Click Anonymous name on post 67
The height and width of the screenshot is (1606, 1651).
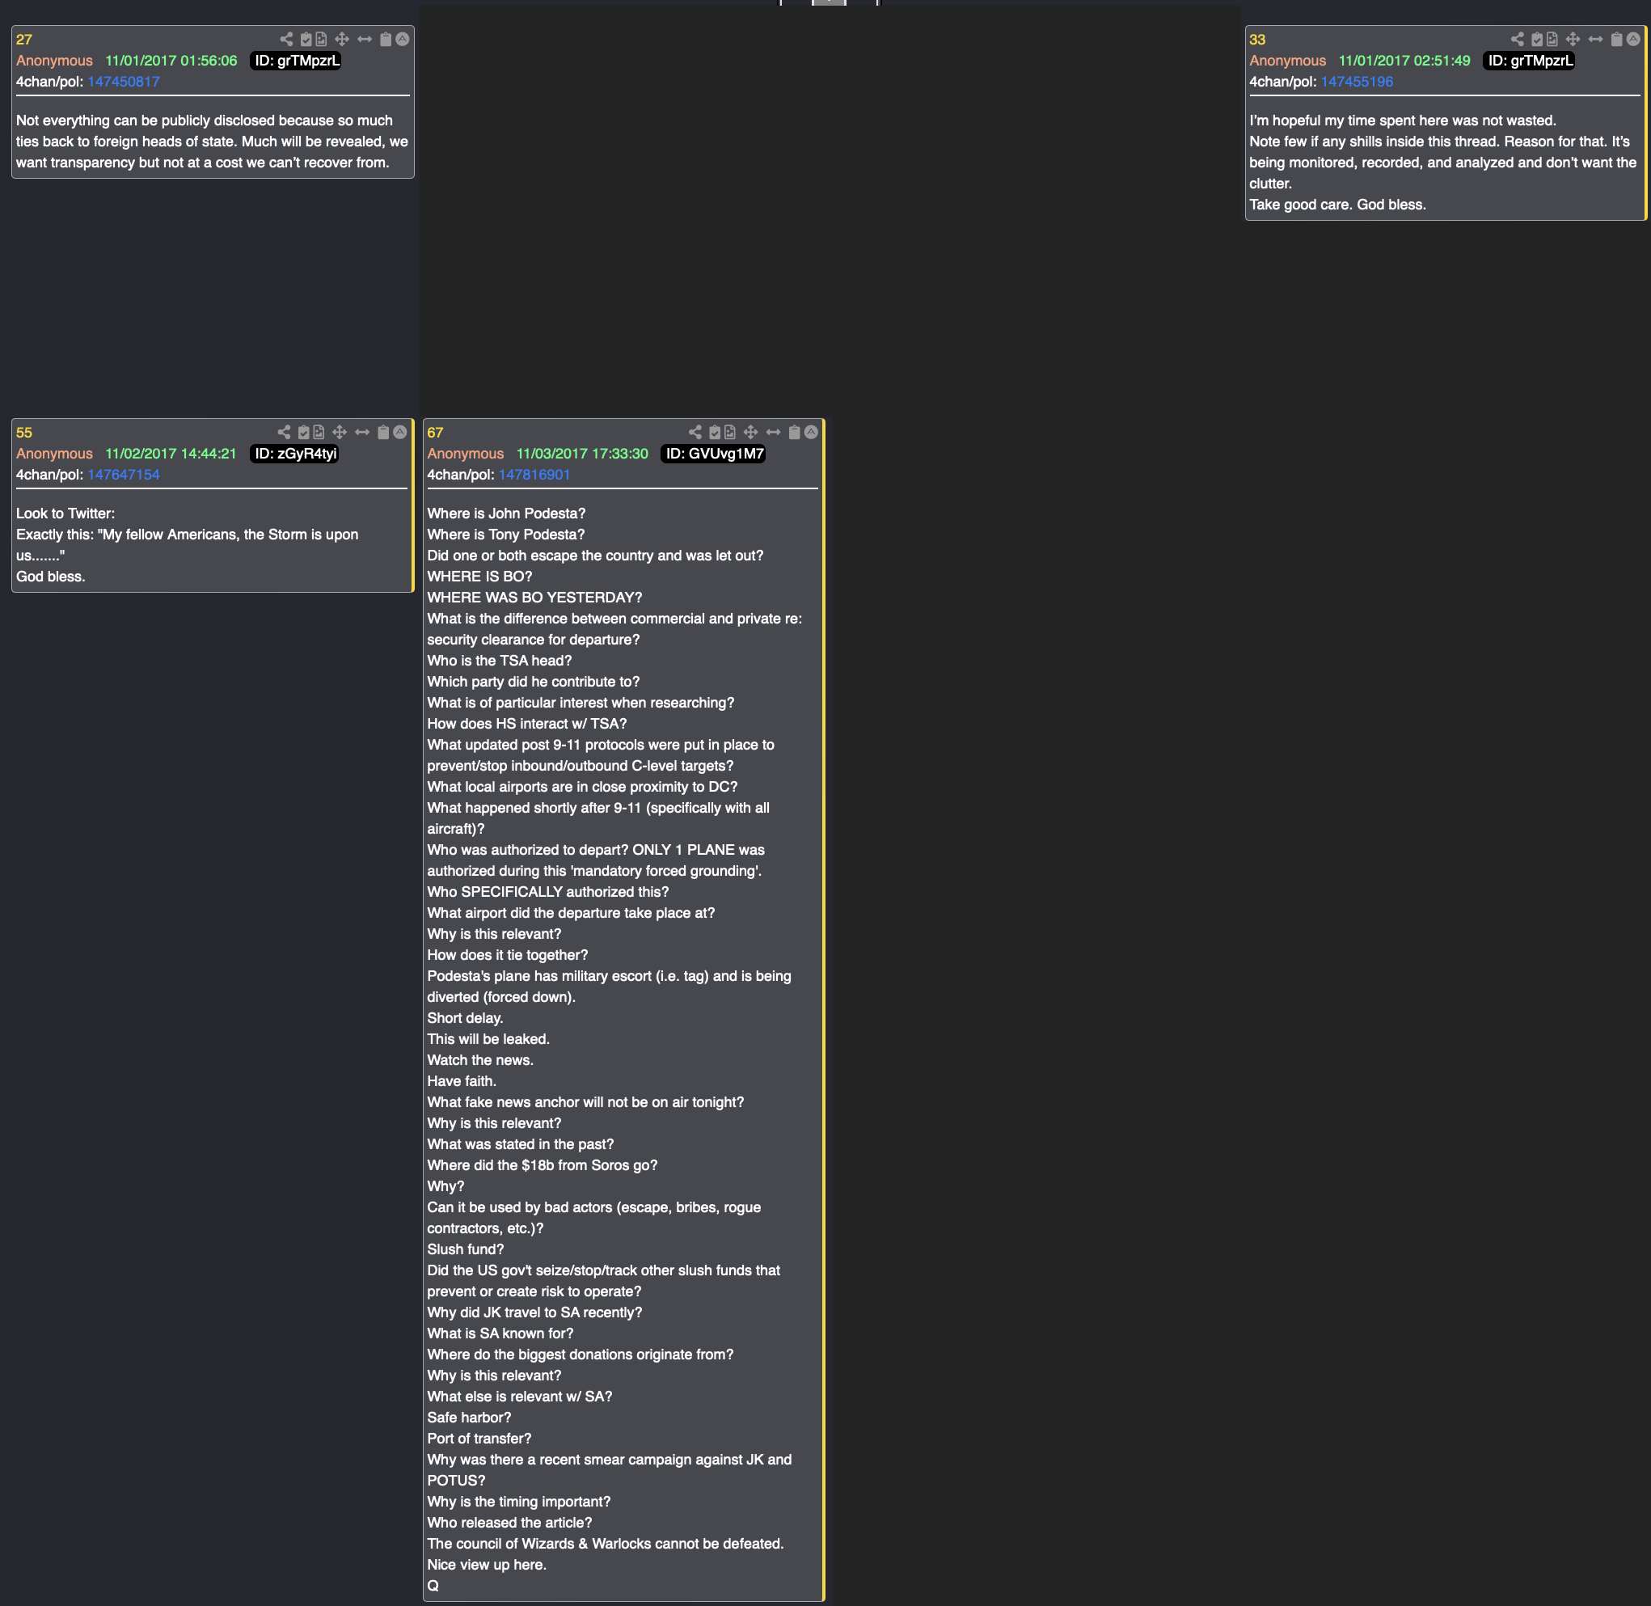tap(466, 454)
